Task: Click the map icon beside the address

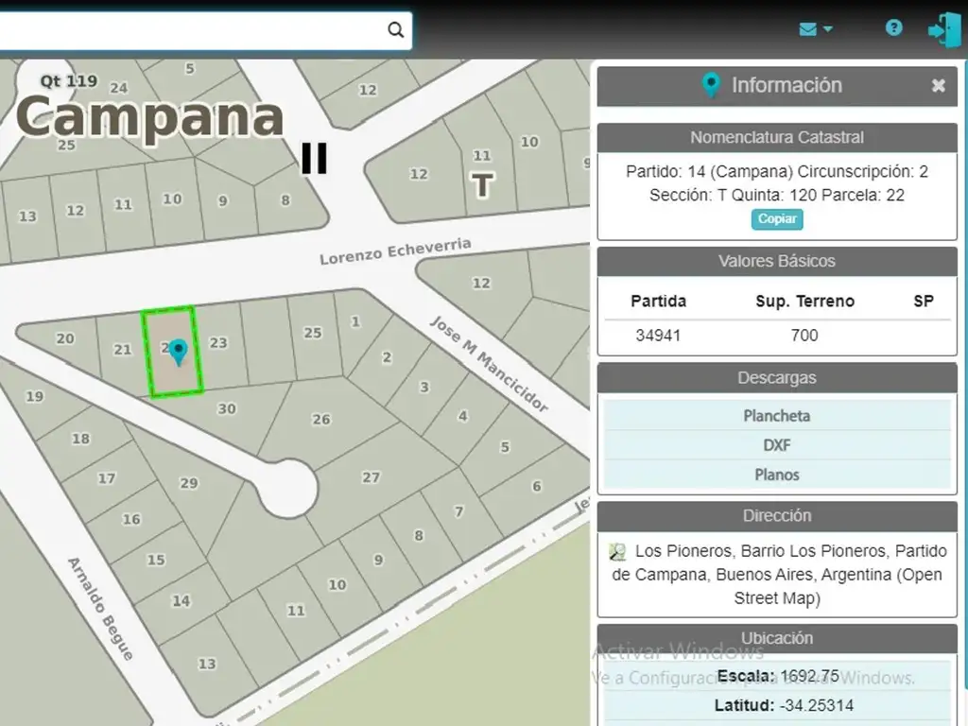Action: pyautogui.click(x=618, y=552)
